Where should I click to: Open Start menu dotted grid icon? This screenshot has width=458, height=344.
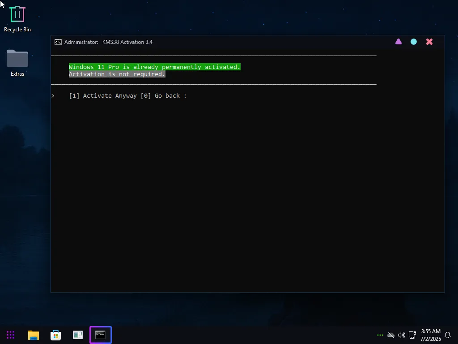click(11, 335)
